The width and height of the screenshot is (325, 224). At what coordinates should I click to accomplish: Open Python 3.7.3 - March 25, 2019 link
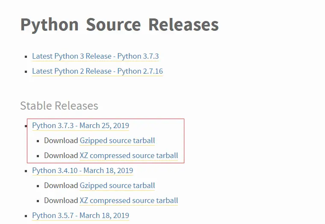80,125
